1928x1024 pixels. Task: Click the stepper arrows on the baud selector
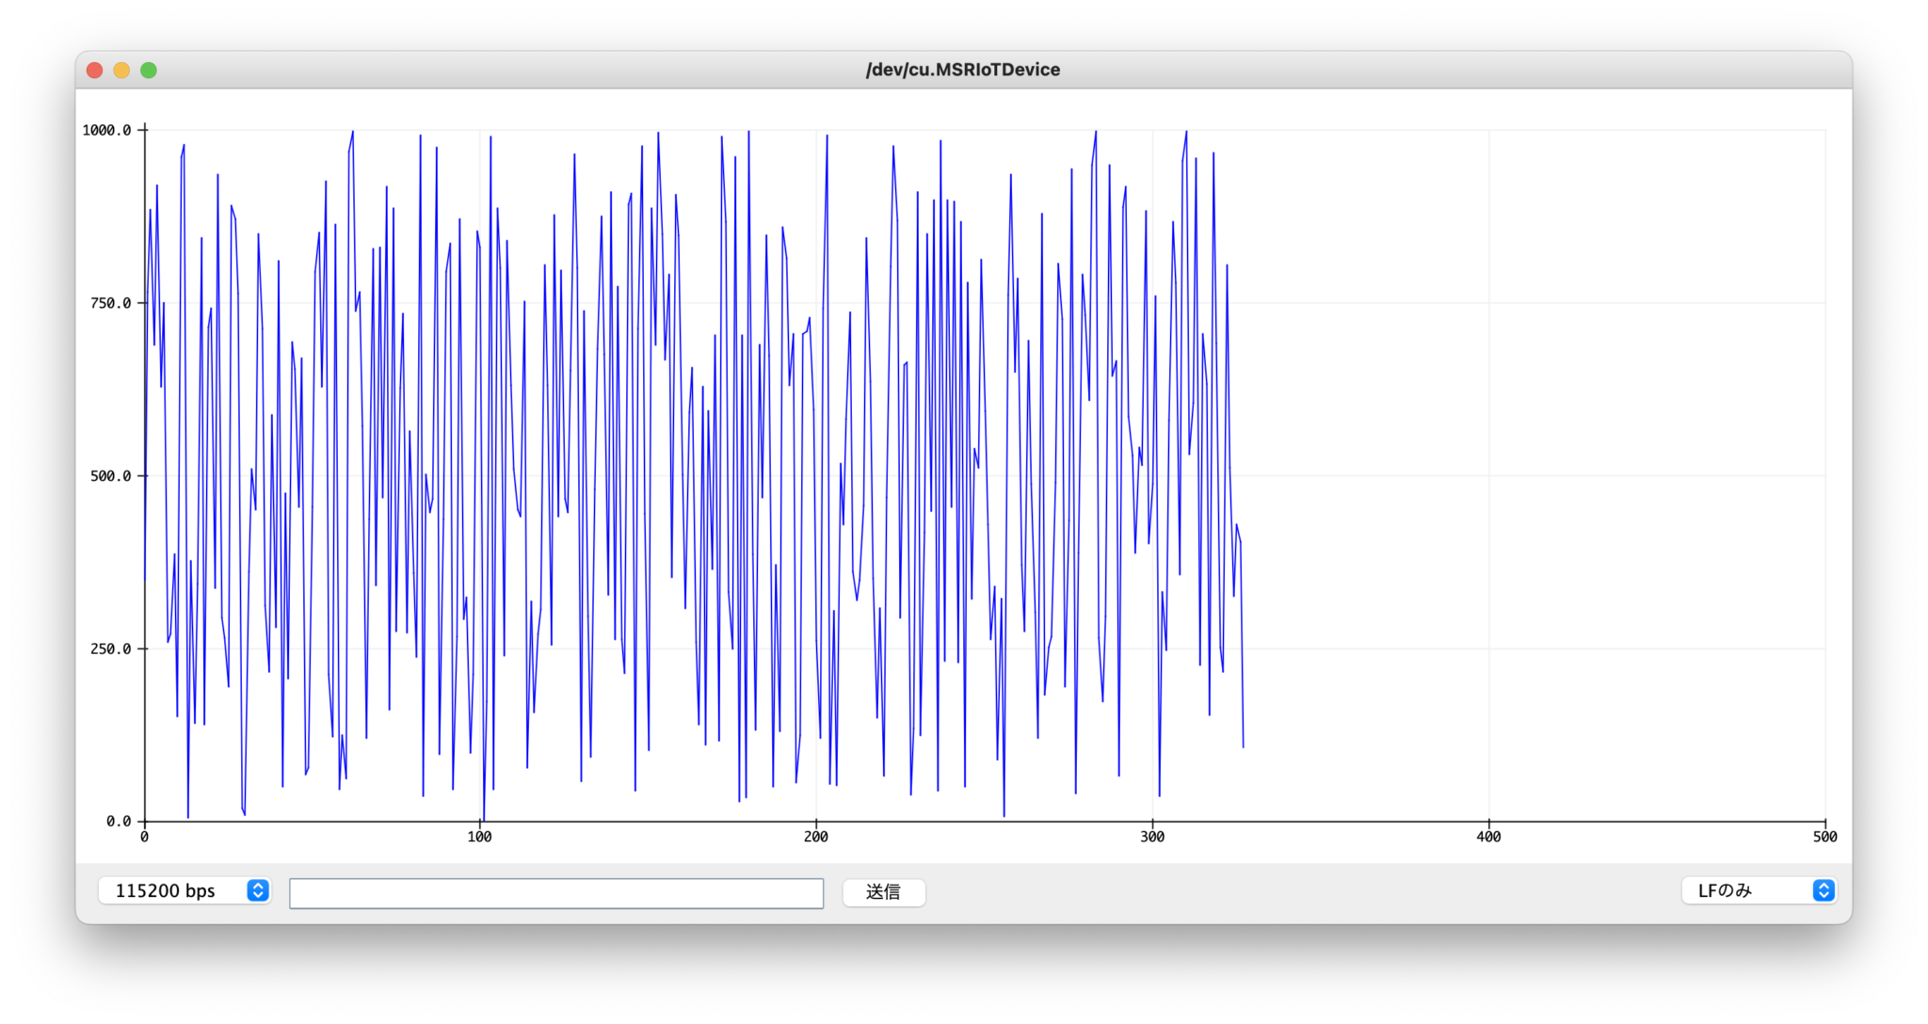pyautogui.click(x=257, y=890)
